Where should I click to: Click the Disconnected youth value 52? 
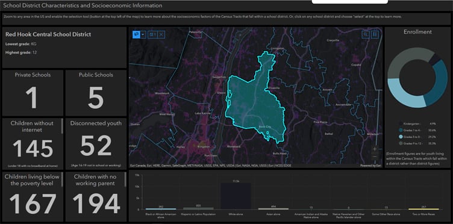pyautogui.click(x=96, y=146)
